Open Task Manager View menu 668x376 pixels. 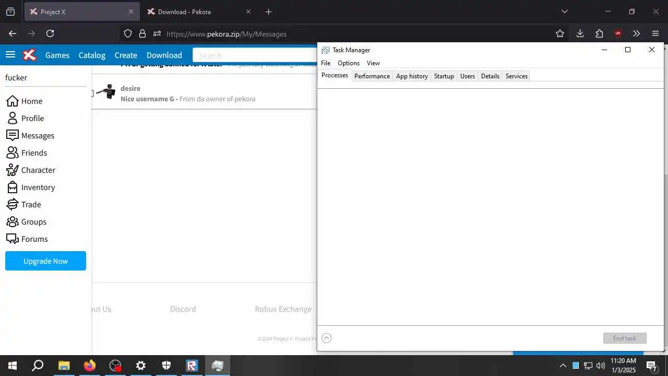[x=373, y=63]
